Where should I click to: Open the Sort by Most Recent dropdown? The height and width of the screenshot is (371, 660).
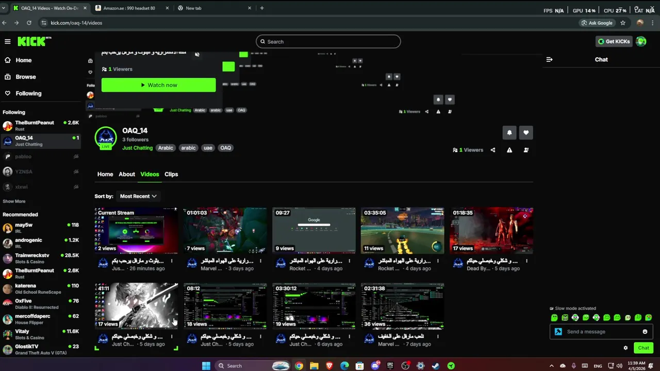pyautogui.click(x=138, y=196)
